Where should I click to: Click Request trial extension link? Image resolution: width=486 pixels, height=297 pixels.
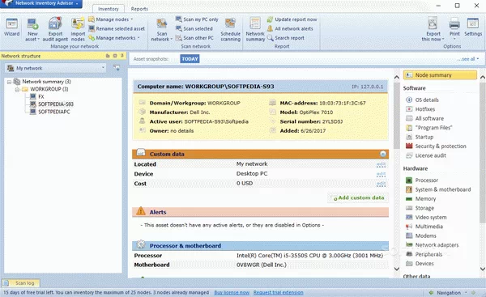coord(278,292)
